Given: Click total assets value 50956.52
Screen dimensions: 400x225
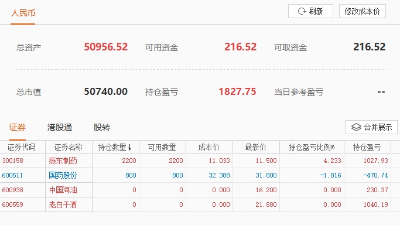Looking at the screenshot, I should 106,47.
